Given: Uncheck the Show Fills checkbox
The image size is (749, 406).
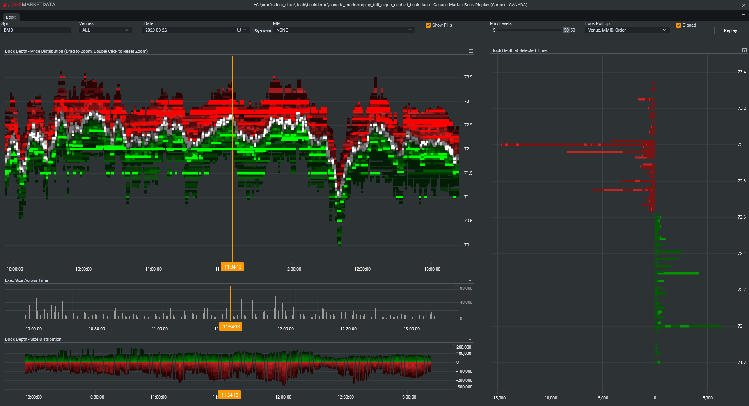Looking at the screenshot, I should 428,25.
